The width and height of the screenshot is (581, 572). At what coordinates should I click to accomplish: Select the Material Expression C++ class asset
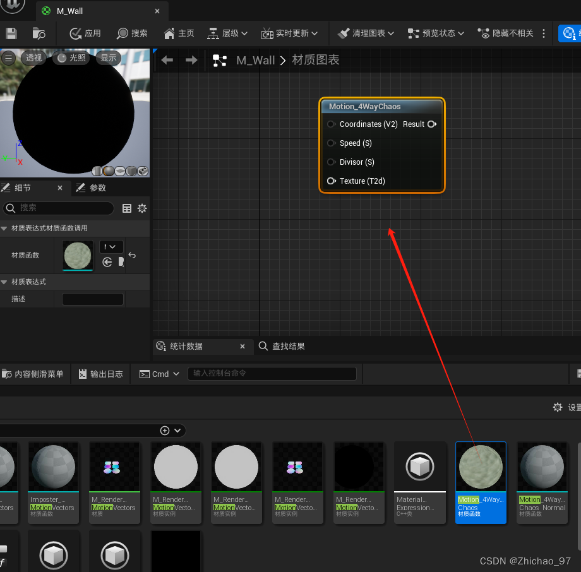[x=420, y=482]
